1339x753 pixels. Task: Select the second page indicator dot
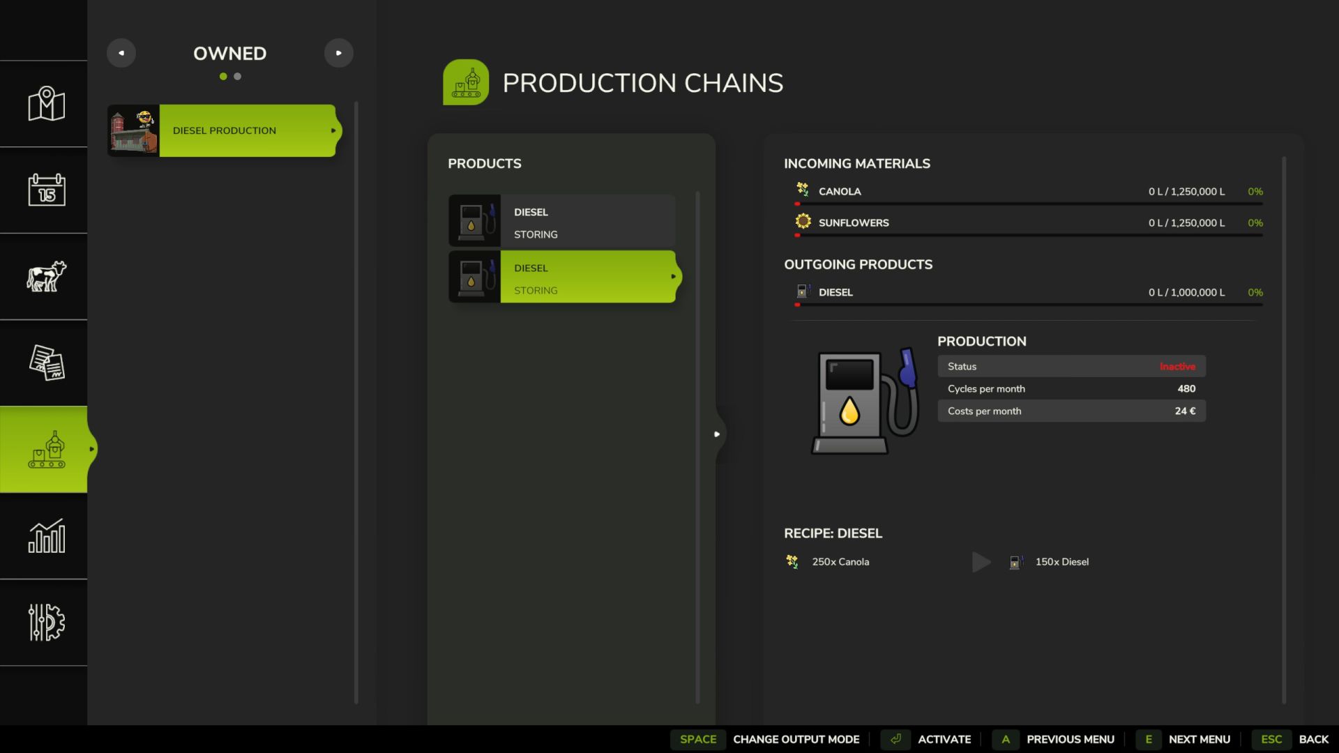click(x=238, y=77)
